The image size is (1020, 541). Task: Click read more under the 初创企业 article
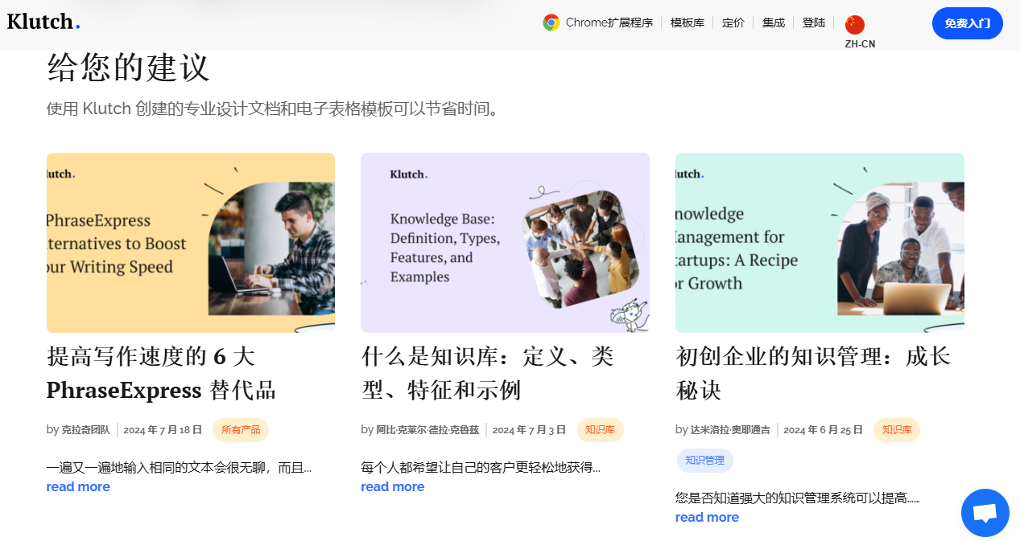[x=707, y=518]
